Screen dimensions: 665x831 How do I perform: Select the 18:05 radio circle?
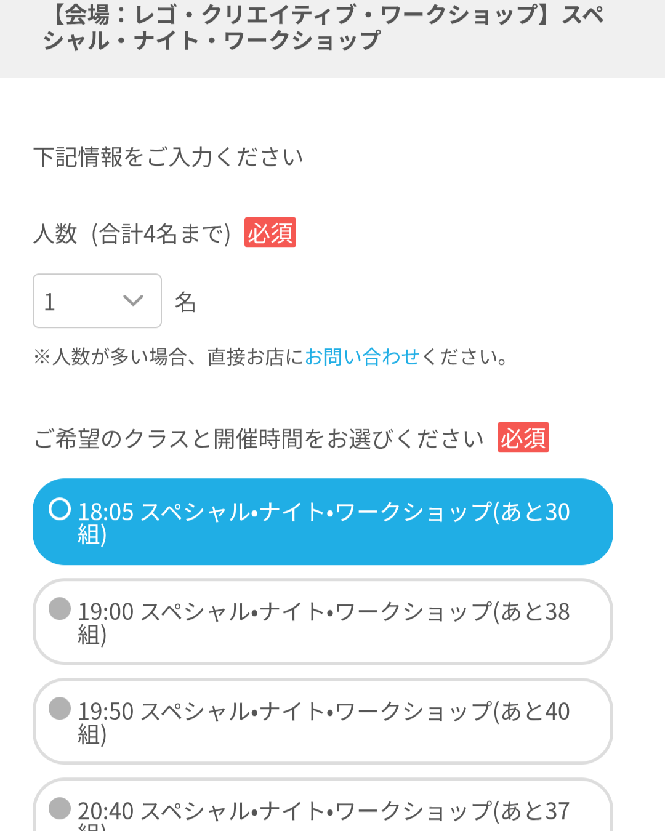point(60,509)
